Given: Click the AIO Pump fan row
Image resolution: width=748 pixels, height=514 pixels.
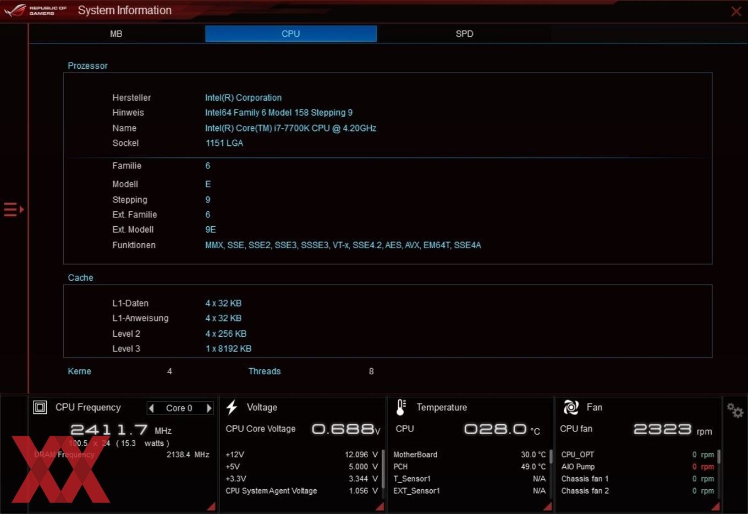Looking at the screenshot, I should pos(637,467).
